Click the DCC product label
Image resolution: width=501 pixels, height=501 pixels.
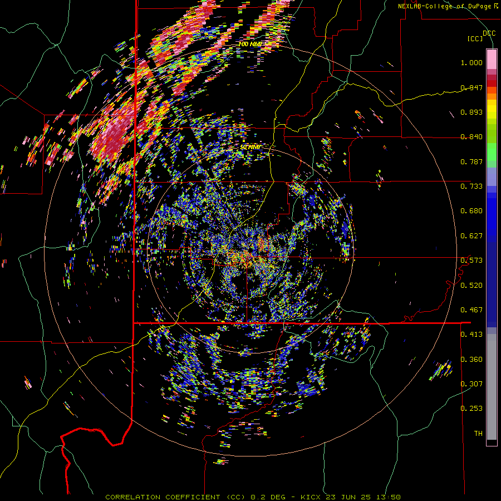[489, 33]
